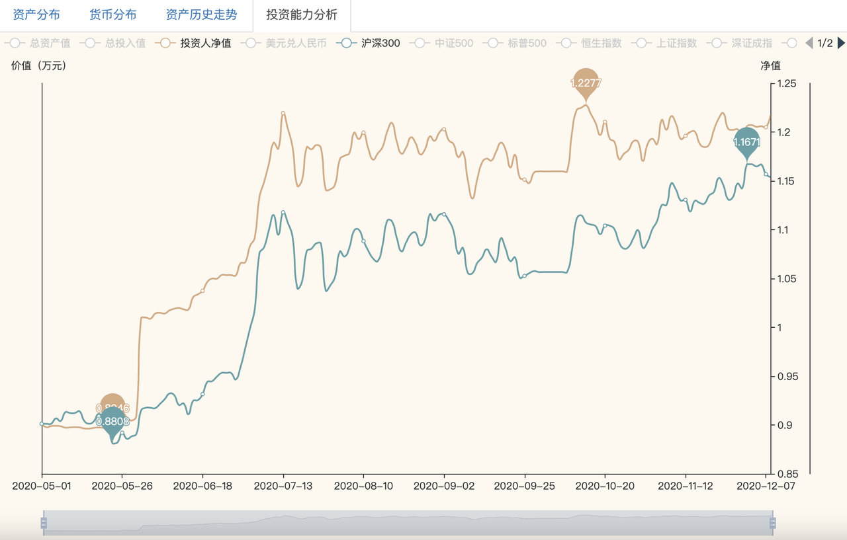847x540 pixels.
Task: Enable the 上证指数 series in legend
Action: click(x=676, y=44)
